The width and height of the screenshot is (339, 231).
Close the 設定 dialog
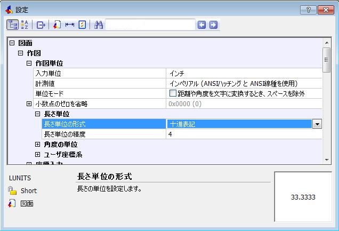326,10
